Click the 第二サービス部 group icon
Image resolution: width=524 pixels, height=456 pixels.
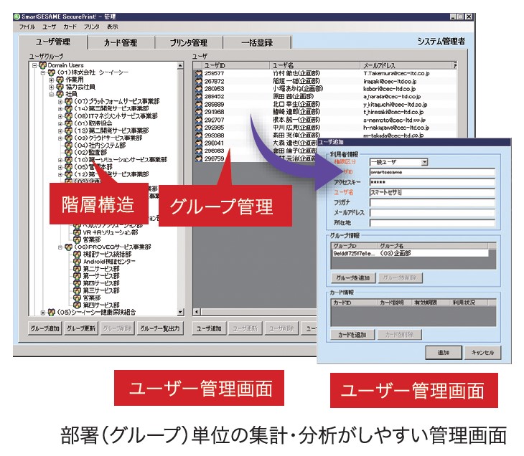(78, 269)
